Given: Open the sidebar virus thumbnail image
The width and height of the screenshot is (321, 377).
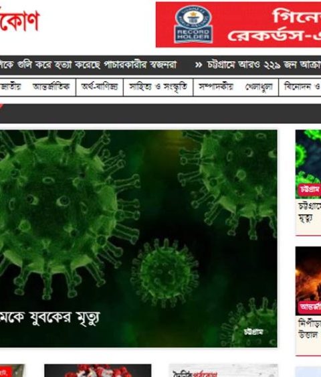Looking at the screenshot, I should pyautogui.click(x=308, y=164).
